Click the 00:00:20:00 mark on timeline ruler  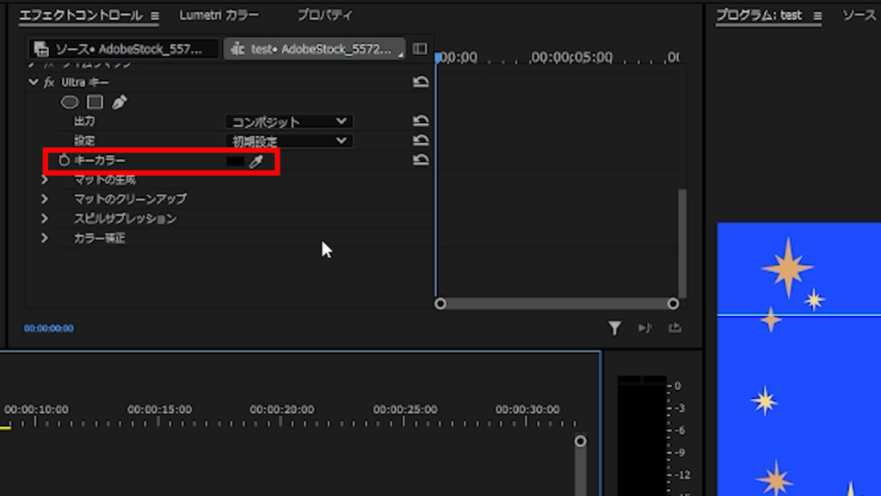[x=282, y=409]
